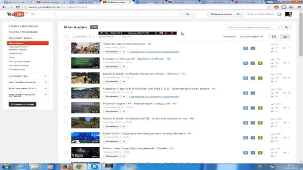Screen dimensions: 303x170
Task: Select the Cube World video checkbox
Action: pos(66,137)
